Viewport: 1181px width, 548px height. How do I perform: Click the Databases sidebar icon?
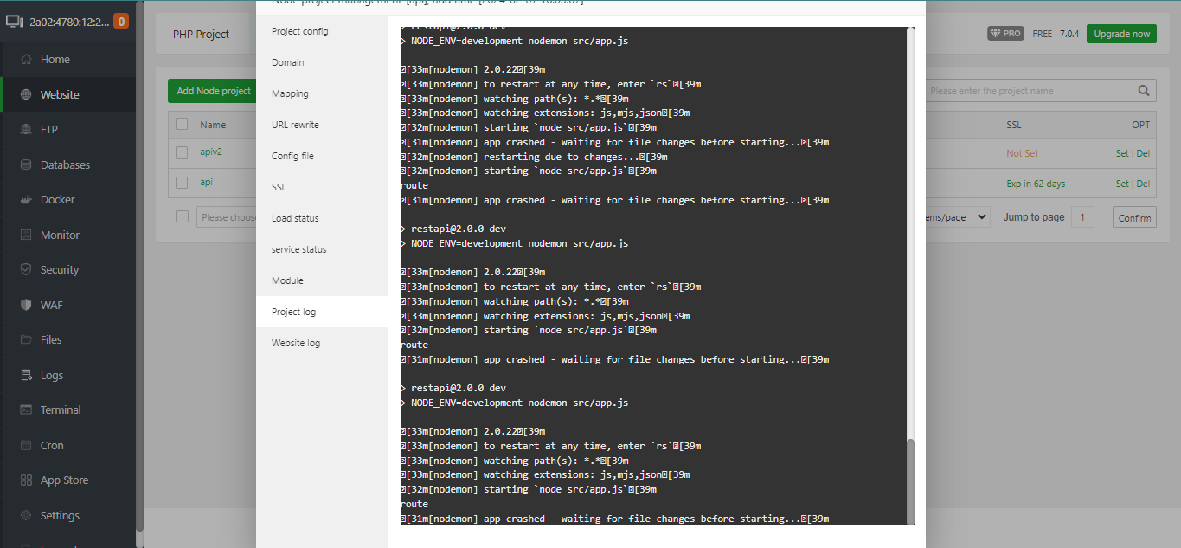pyautogui.click(x=25, y=164)
